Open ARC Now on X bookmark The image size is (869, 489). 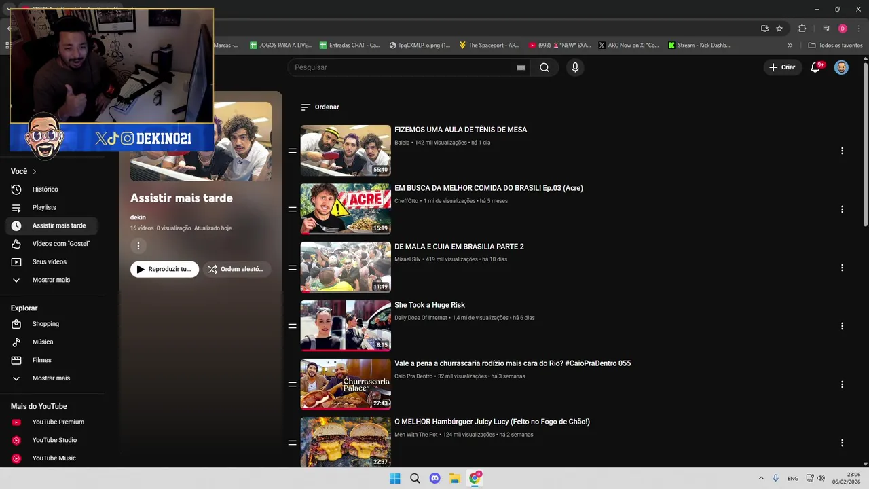click(629, 46)
